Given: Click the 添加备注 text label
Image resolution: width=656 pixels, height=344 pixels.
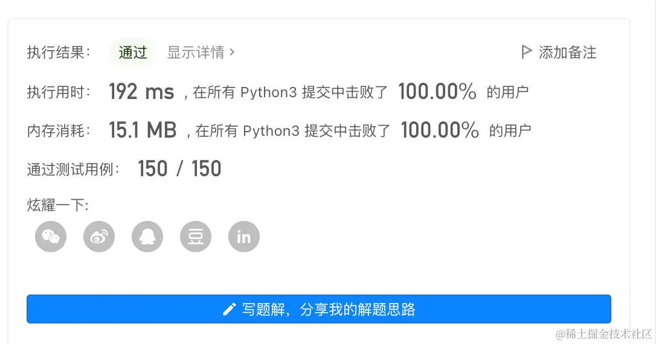Looking at the screenshot, I should [x=567, y=53].
